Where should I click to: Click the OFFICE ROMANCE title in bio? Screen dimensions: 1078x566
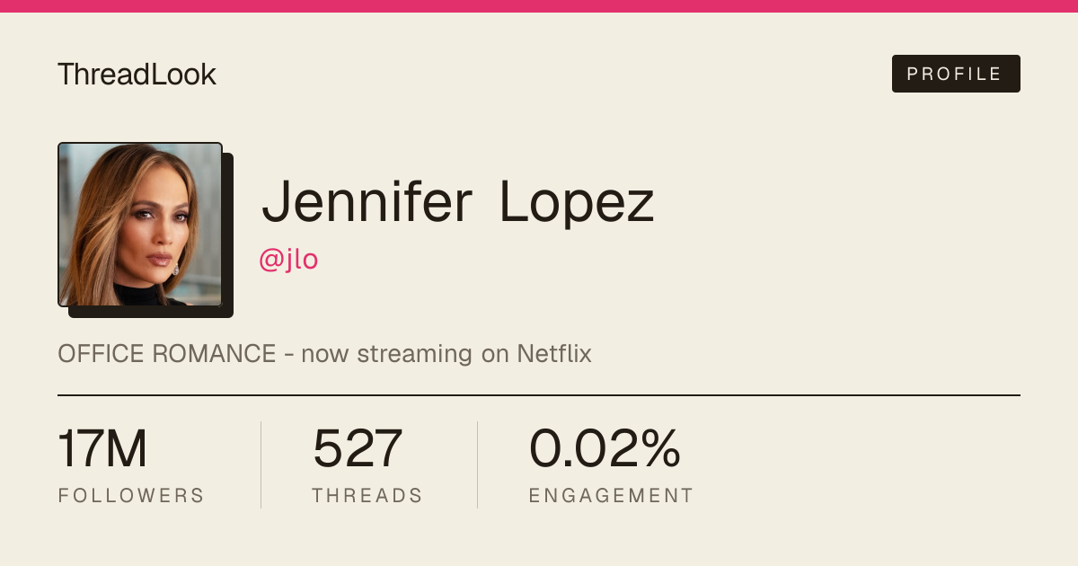(x=167, y=354)
